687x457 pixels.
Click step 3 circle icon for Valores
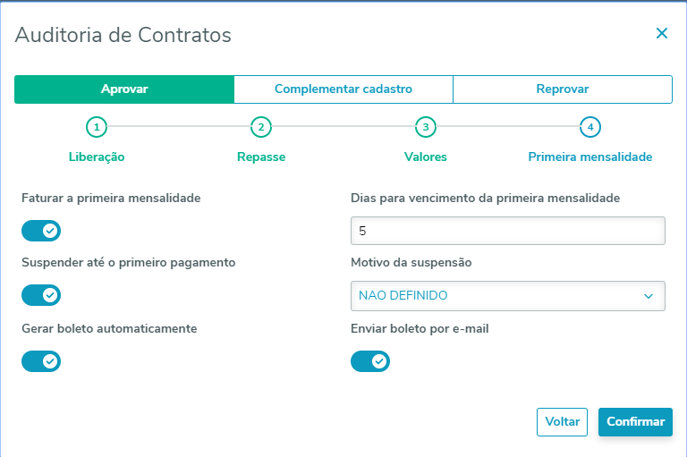426,127
